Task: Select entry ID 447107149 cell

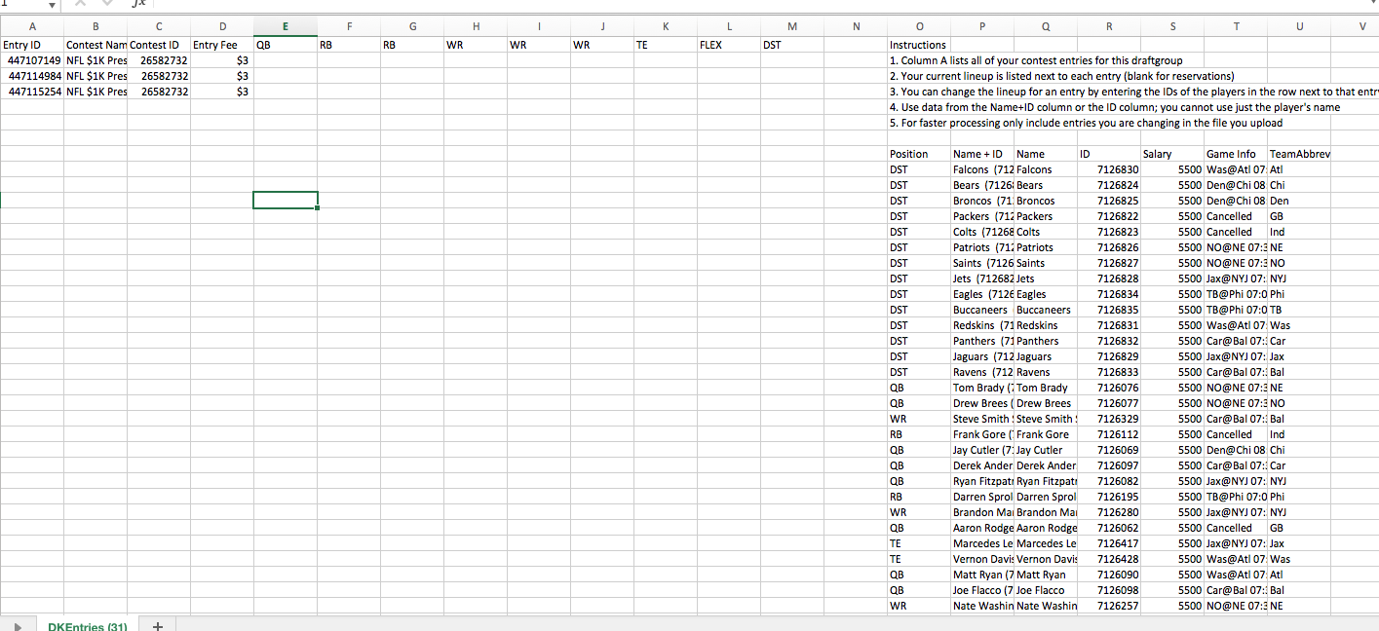Action: (x=33, y=60)
